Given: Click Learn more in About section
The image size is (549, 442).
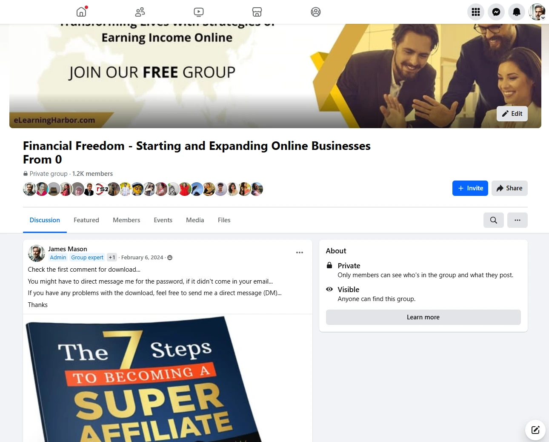Looking at the screenshot, I should click(x=423, y=317).
